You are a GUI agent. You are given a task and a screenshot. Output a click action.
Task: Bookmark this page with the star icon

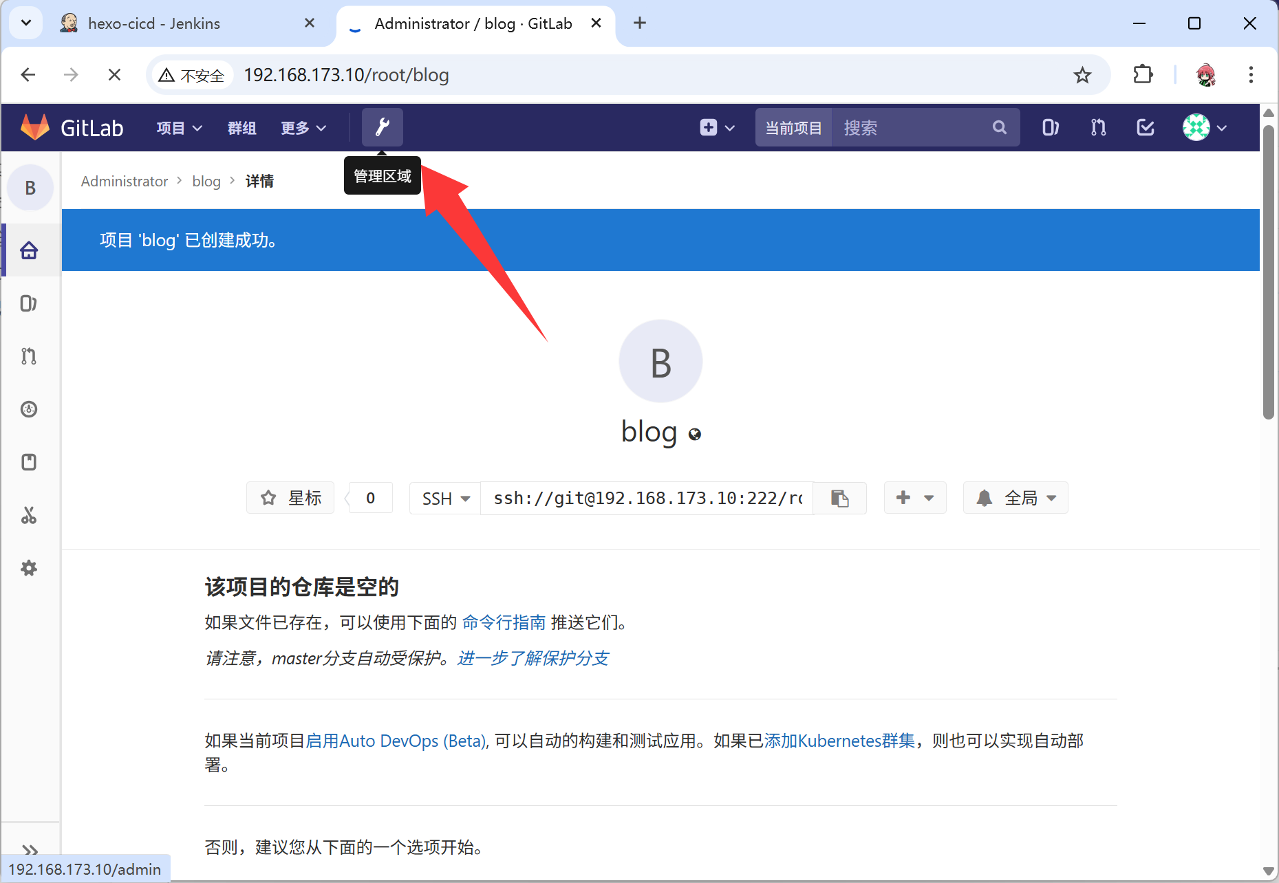point(1082,75)
